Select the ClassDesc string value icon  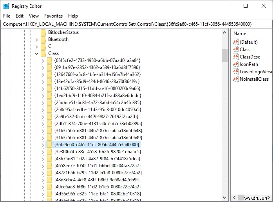click(x=235, y=57)
